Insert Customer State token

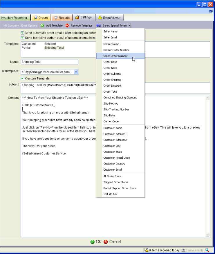click(120, 152)
